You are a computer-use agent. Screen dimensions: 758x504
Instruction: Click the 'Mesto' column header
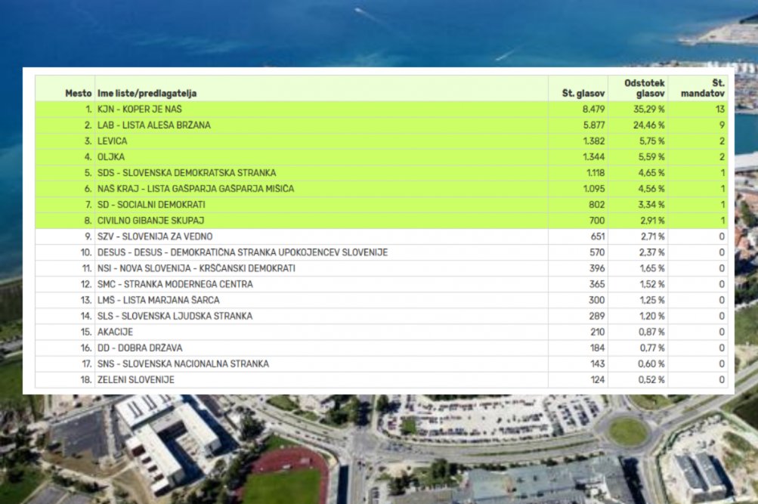pos(79,93)
